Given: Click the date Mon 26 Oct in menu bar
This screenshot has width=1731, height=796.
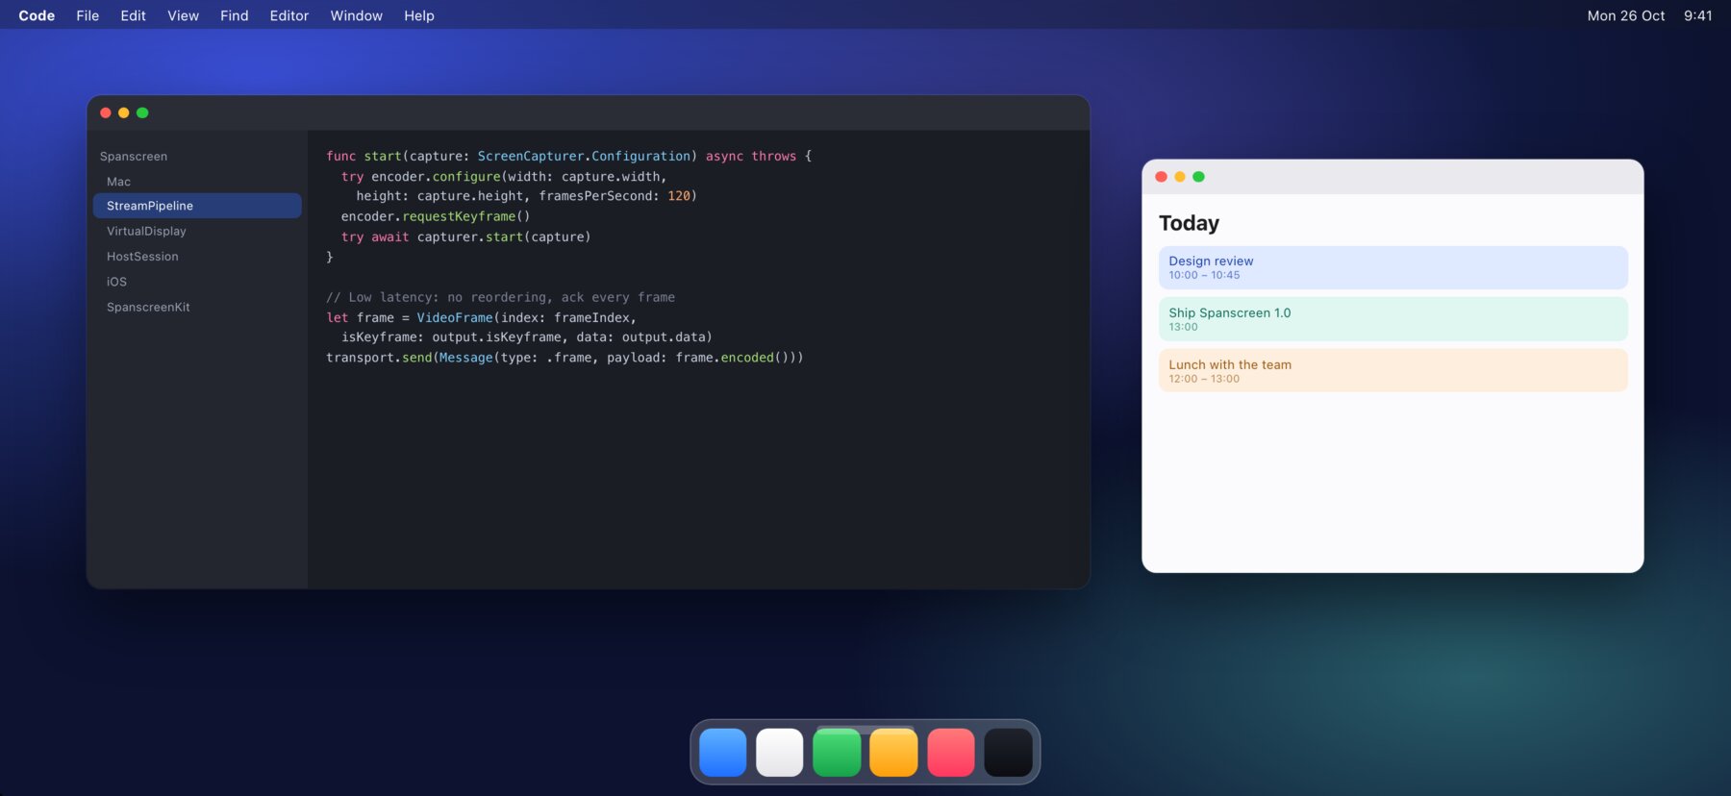Looking at the screenshot, I should pos(1625,15).
